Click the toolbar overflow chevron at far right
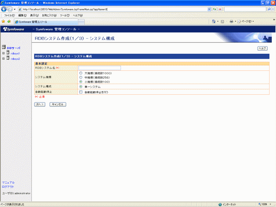 [274, 19]
